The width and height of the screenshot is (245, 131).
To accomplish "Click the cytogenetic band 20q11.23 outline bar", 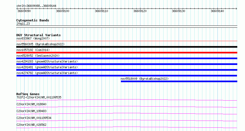I will [127, 27].
